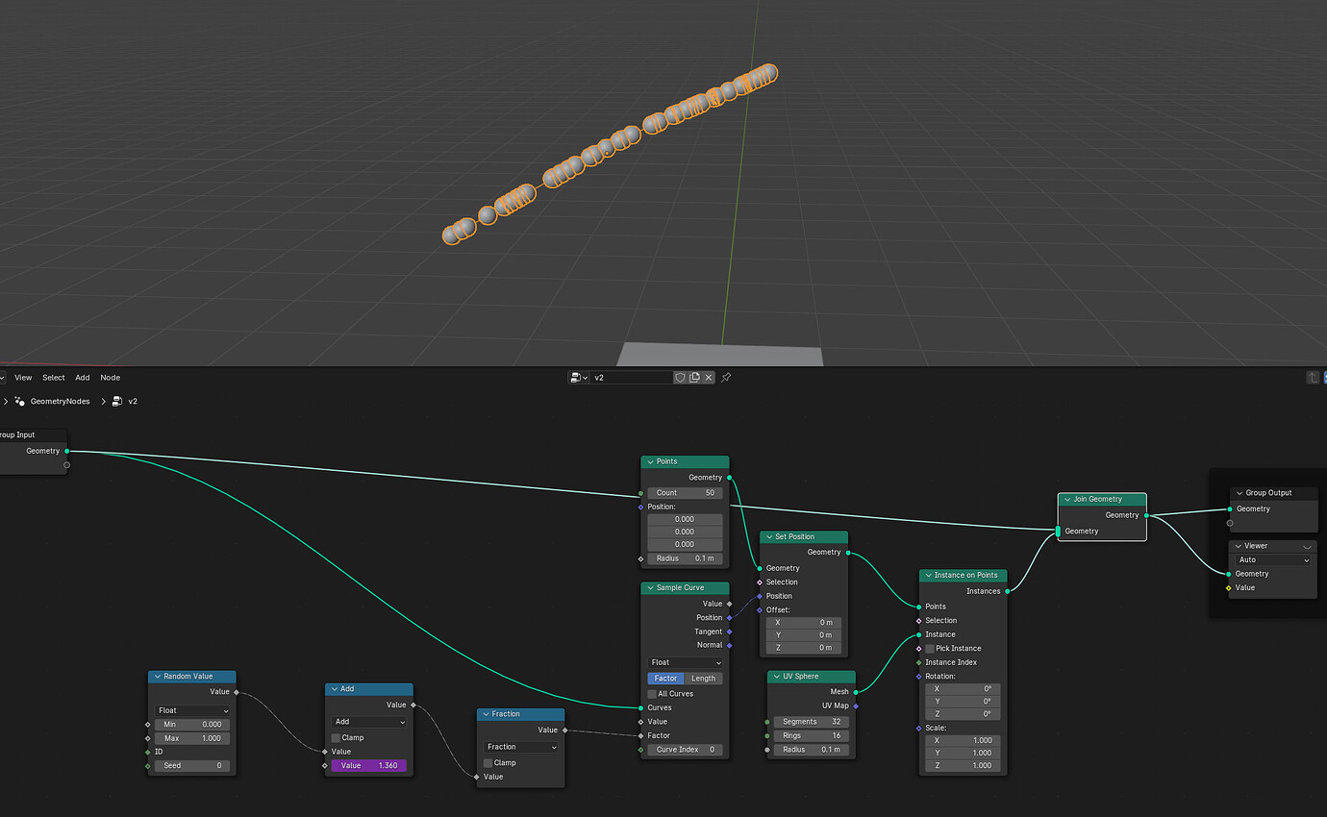Open the Add operation dropdown
The height and width of the screenshot is (817, 1327).
[x=369, y=722]
